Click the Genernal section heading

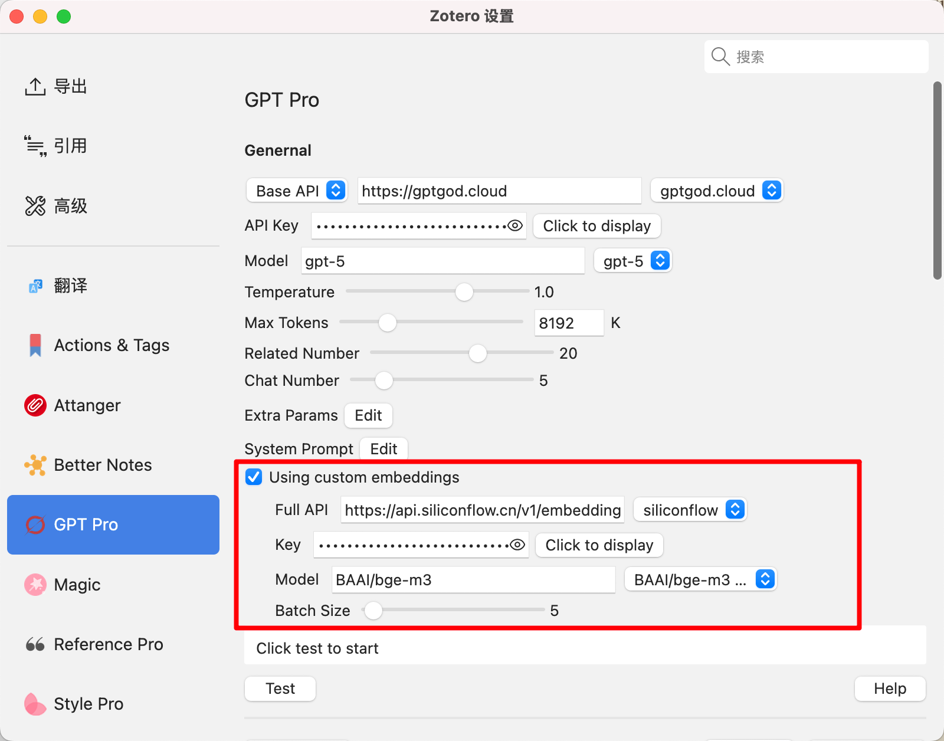278,150
